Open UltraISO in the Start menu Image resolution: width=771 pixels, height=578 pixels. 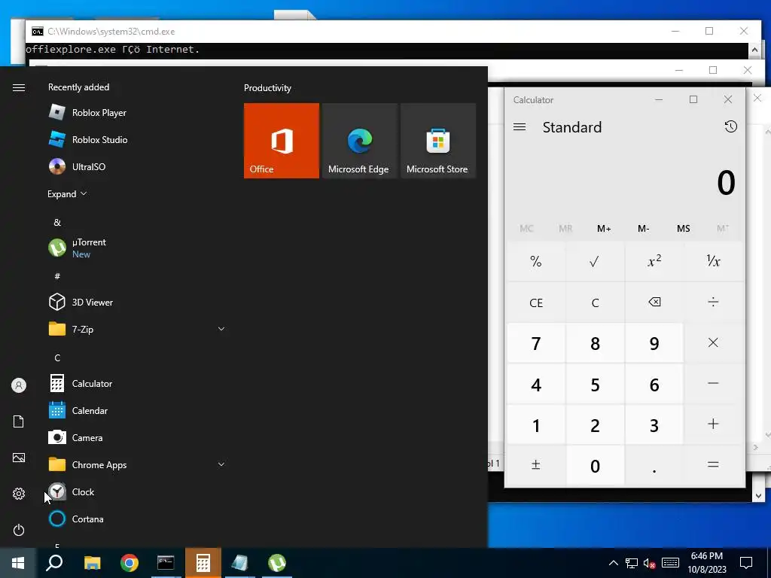136,166
